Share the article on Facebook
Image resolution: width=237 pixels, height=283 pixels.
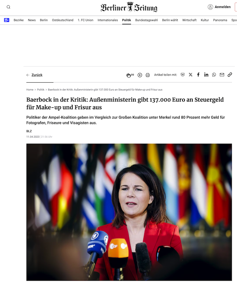198,74
